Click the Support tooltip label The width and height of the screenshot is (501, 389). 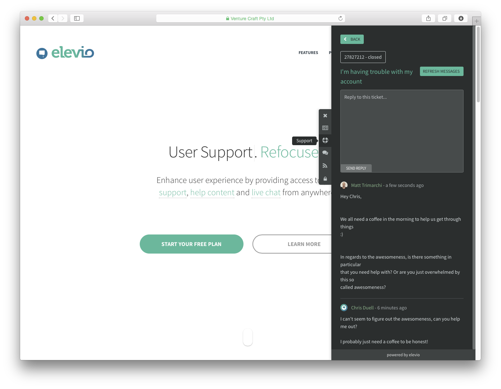click(x=304, y=141)
